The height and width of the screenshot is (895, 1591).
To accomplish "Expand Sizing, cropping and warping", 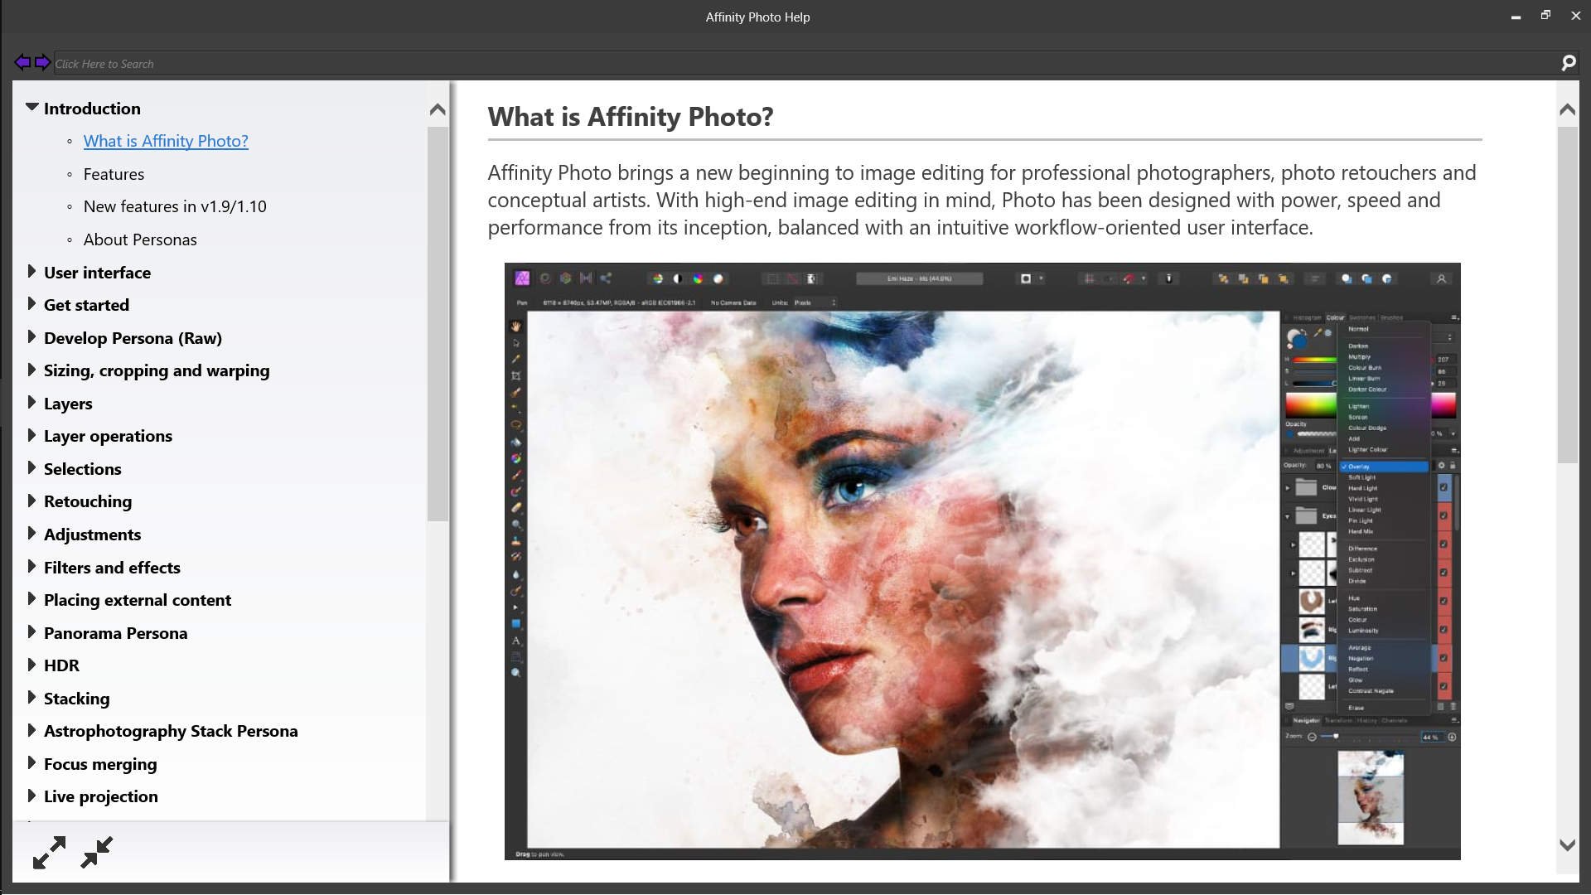I will point(31,369).
